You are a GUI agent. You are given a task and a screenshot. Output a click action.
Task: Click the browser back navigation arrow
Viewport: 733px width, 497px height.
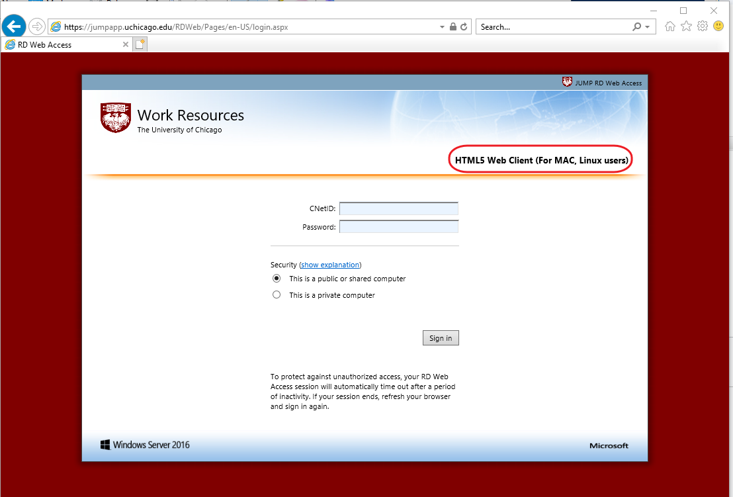[x=13, y=26]
